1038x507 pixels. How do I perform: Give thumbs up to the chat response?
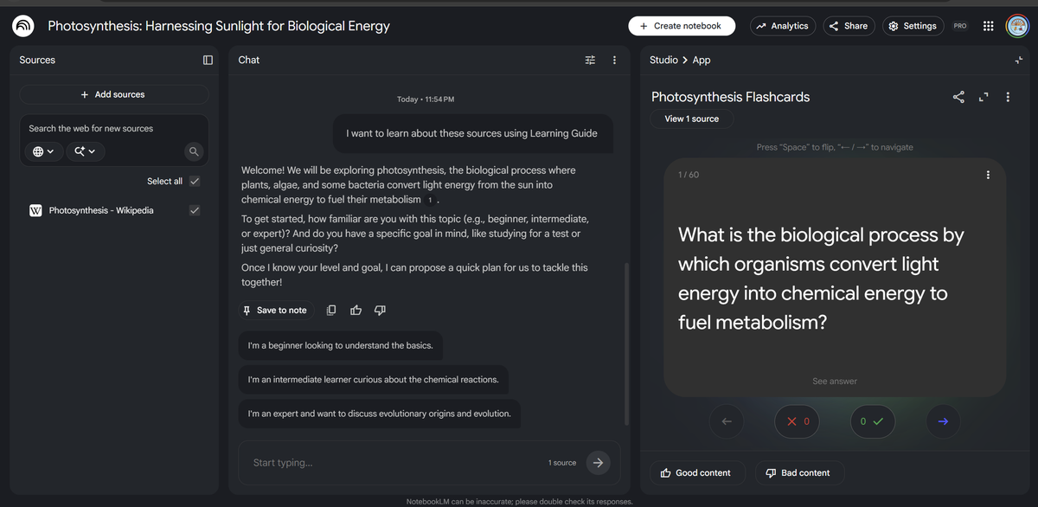click(356, 310)
